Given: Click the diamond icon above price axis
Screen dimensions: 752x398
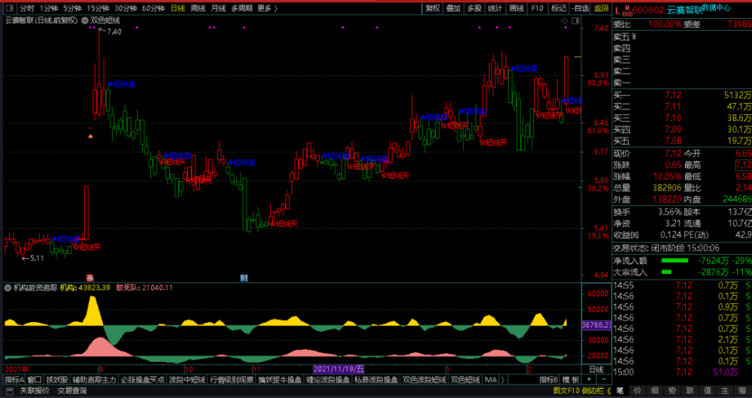Looking at the screenshot, I should pyautogui.click(x=565, y=20).
